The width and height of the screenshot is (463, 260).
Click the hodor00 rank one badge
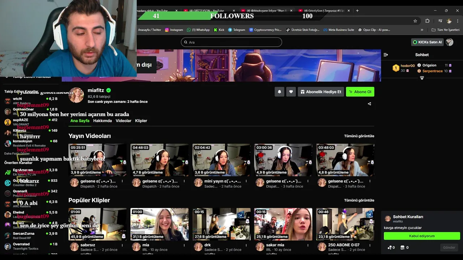tap(396, 68)
